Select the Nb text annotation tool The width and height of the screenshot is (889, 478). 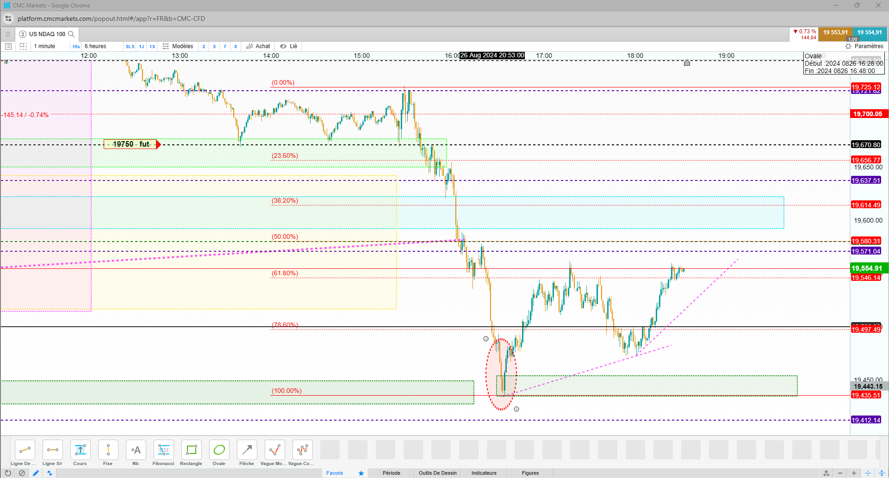pyautogui.click(x=136, y=450)
